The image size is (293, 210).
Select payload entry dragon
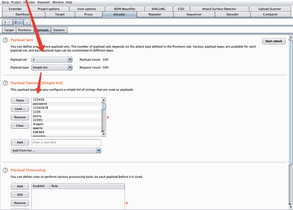pyautogui.click(x=67, y=124)
